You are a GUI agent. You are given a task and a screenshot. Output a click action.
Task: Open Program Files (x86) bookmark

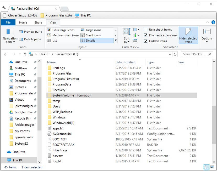click(x=56, y=15)
